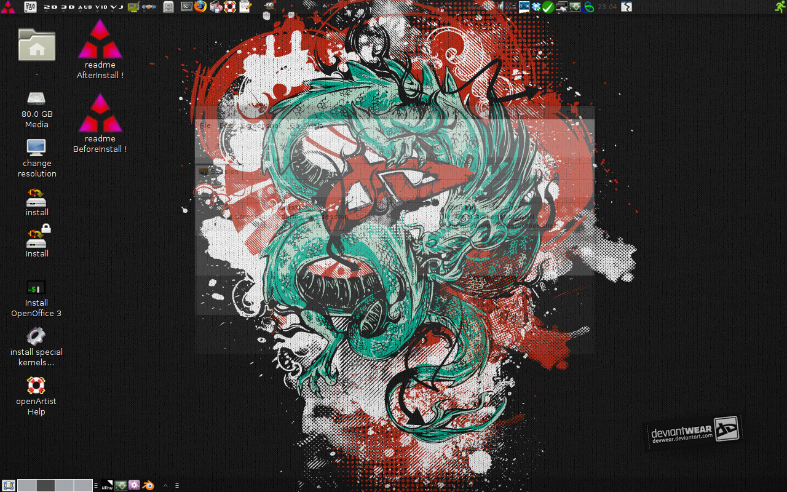Click the handshake network icon in top panel

[149, 7]
